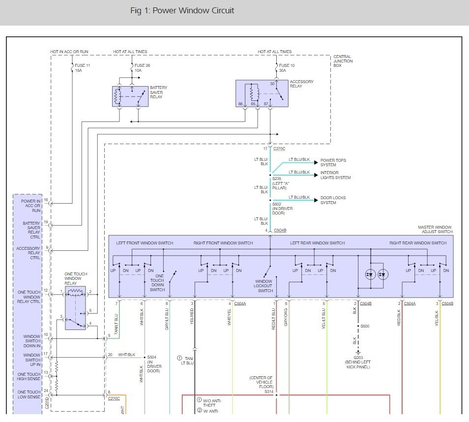
Task: Open the Interior Lights System reference
Action: 336,175
